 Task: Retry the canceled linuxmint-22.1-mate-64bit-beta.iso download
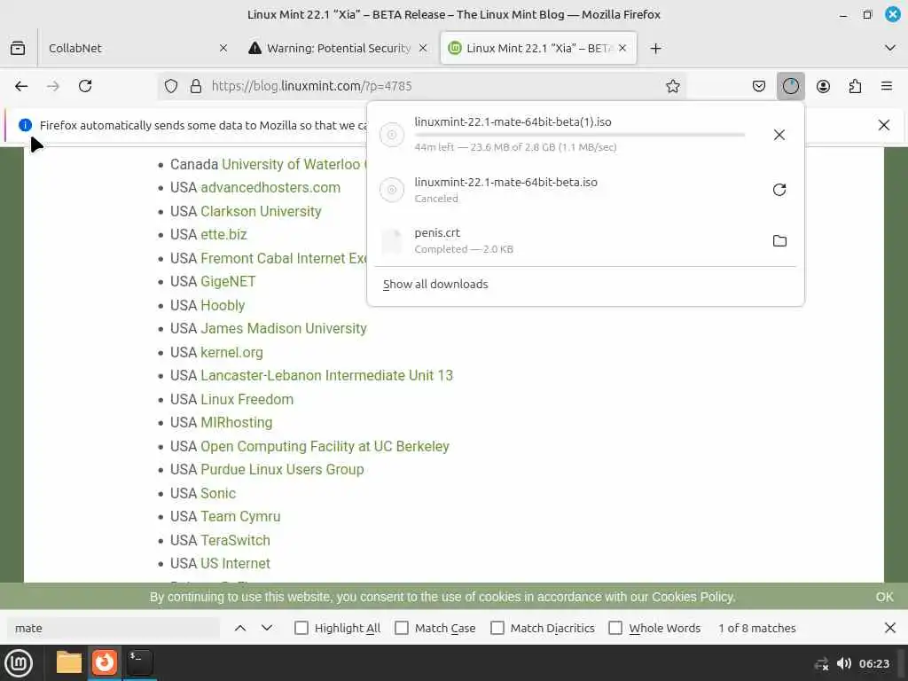pyautogui.click(x=779, y=190)
